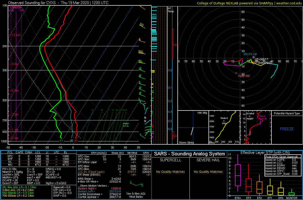Click the 'SHIP = 0.0' parameter
This screenshot has height=200, width=303.
60,195
